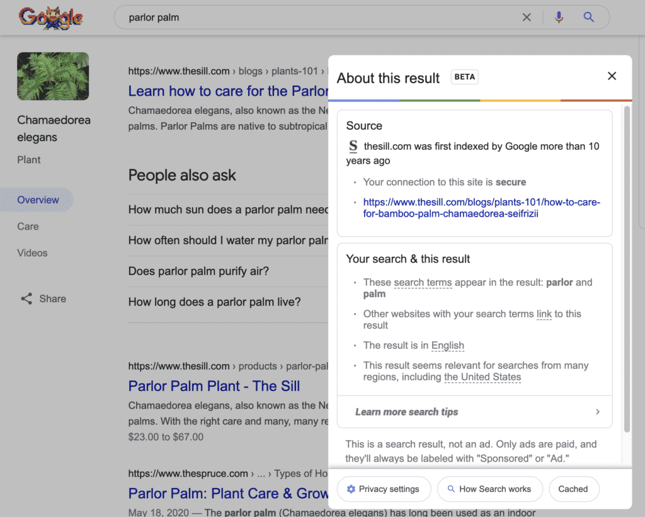Expand How often should I water question

(x=228, y=241)
